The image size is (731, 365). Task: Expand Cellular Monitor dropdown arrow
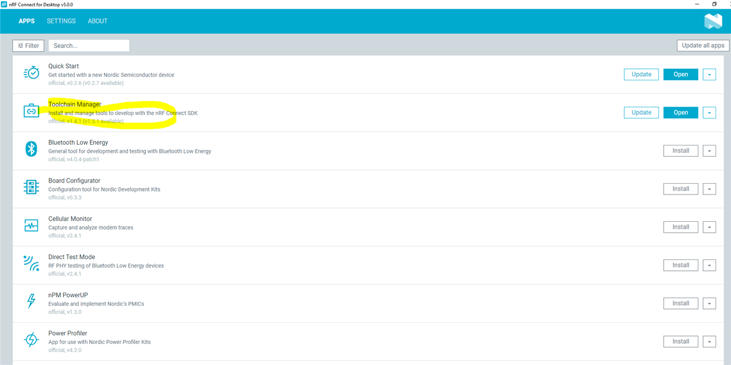coord(709,227)
